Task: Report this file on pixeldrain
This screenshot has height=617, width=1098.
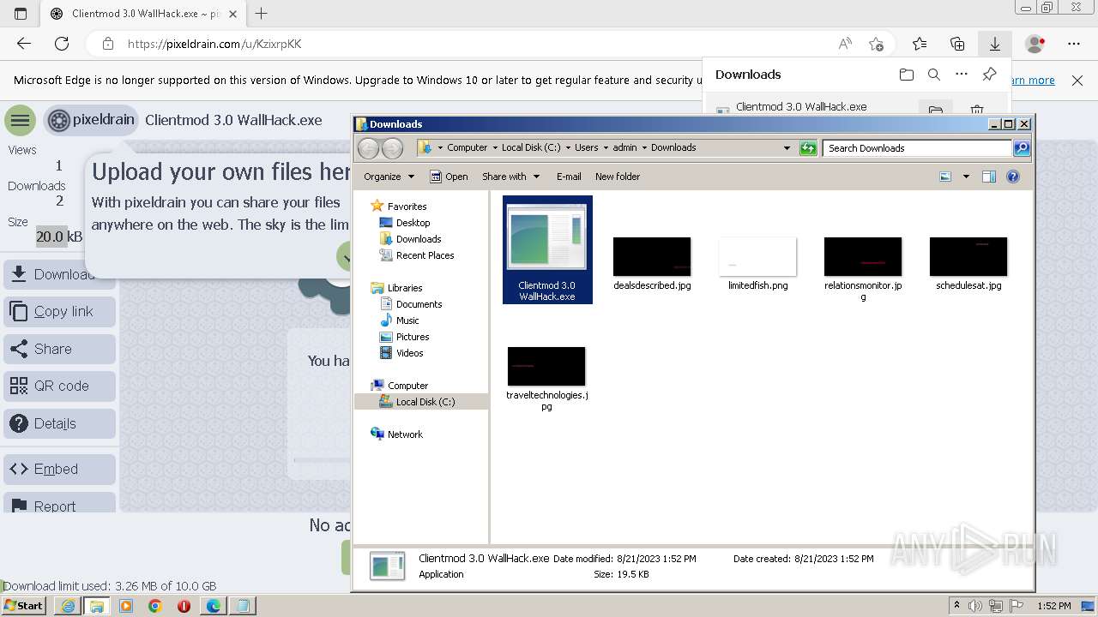Action: (59, 504)
